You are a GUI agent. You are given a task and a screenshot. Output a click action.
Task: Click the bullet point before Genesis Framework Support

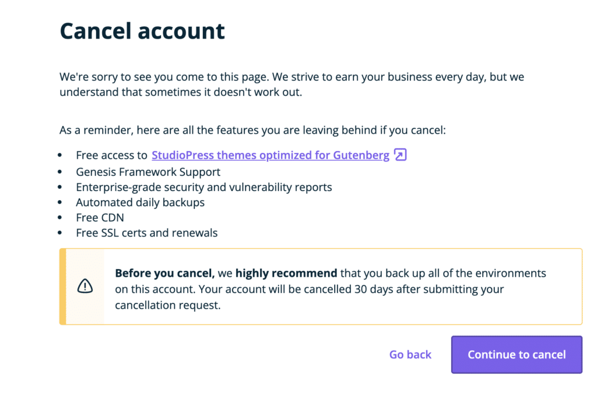coord(60,172)
